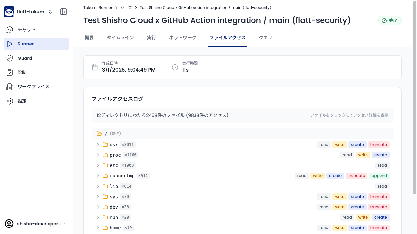
Task: Open the クエリ tab
Action: 265,38
